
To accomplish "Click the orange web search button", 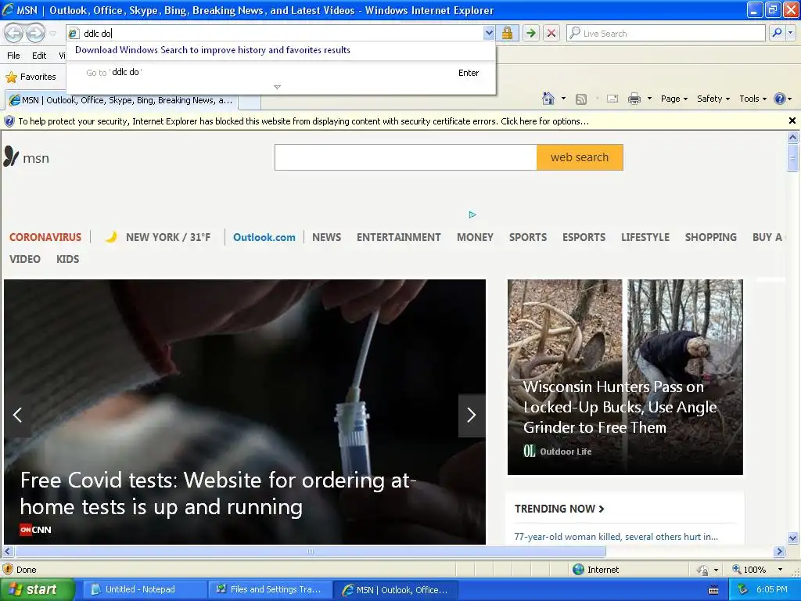I will pos(580,157).
